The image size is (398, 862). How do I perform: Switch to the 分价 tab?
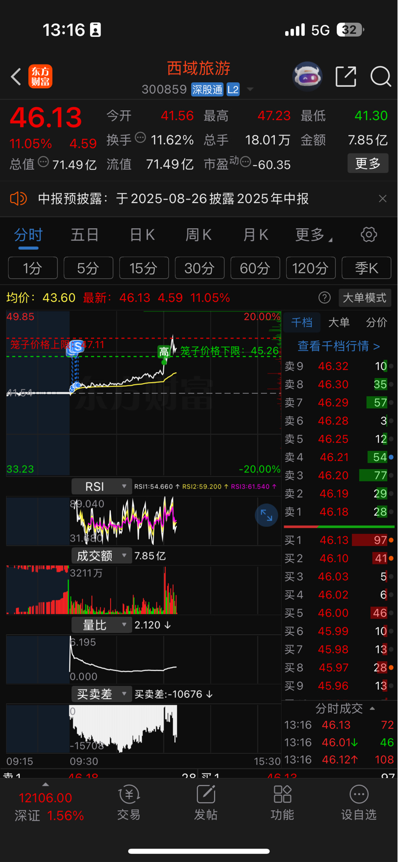[x=376, y=323]
